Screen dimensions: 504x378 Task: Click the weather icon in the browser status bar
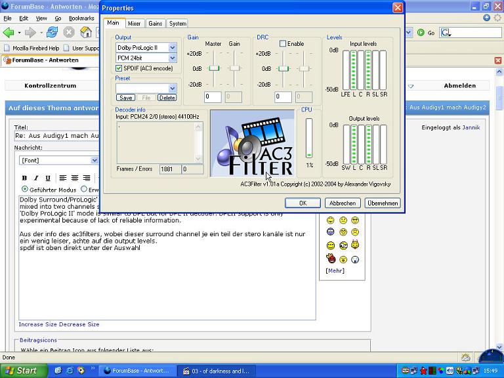coord(465,358)
